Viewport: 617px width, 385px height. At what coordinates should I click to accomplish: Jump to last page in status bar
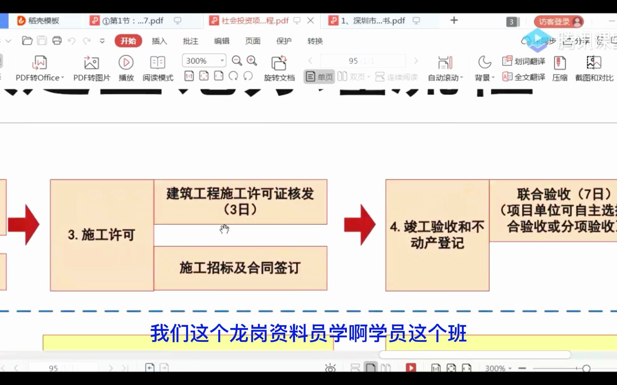coord(125,368)
